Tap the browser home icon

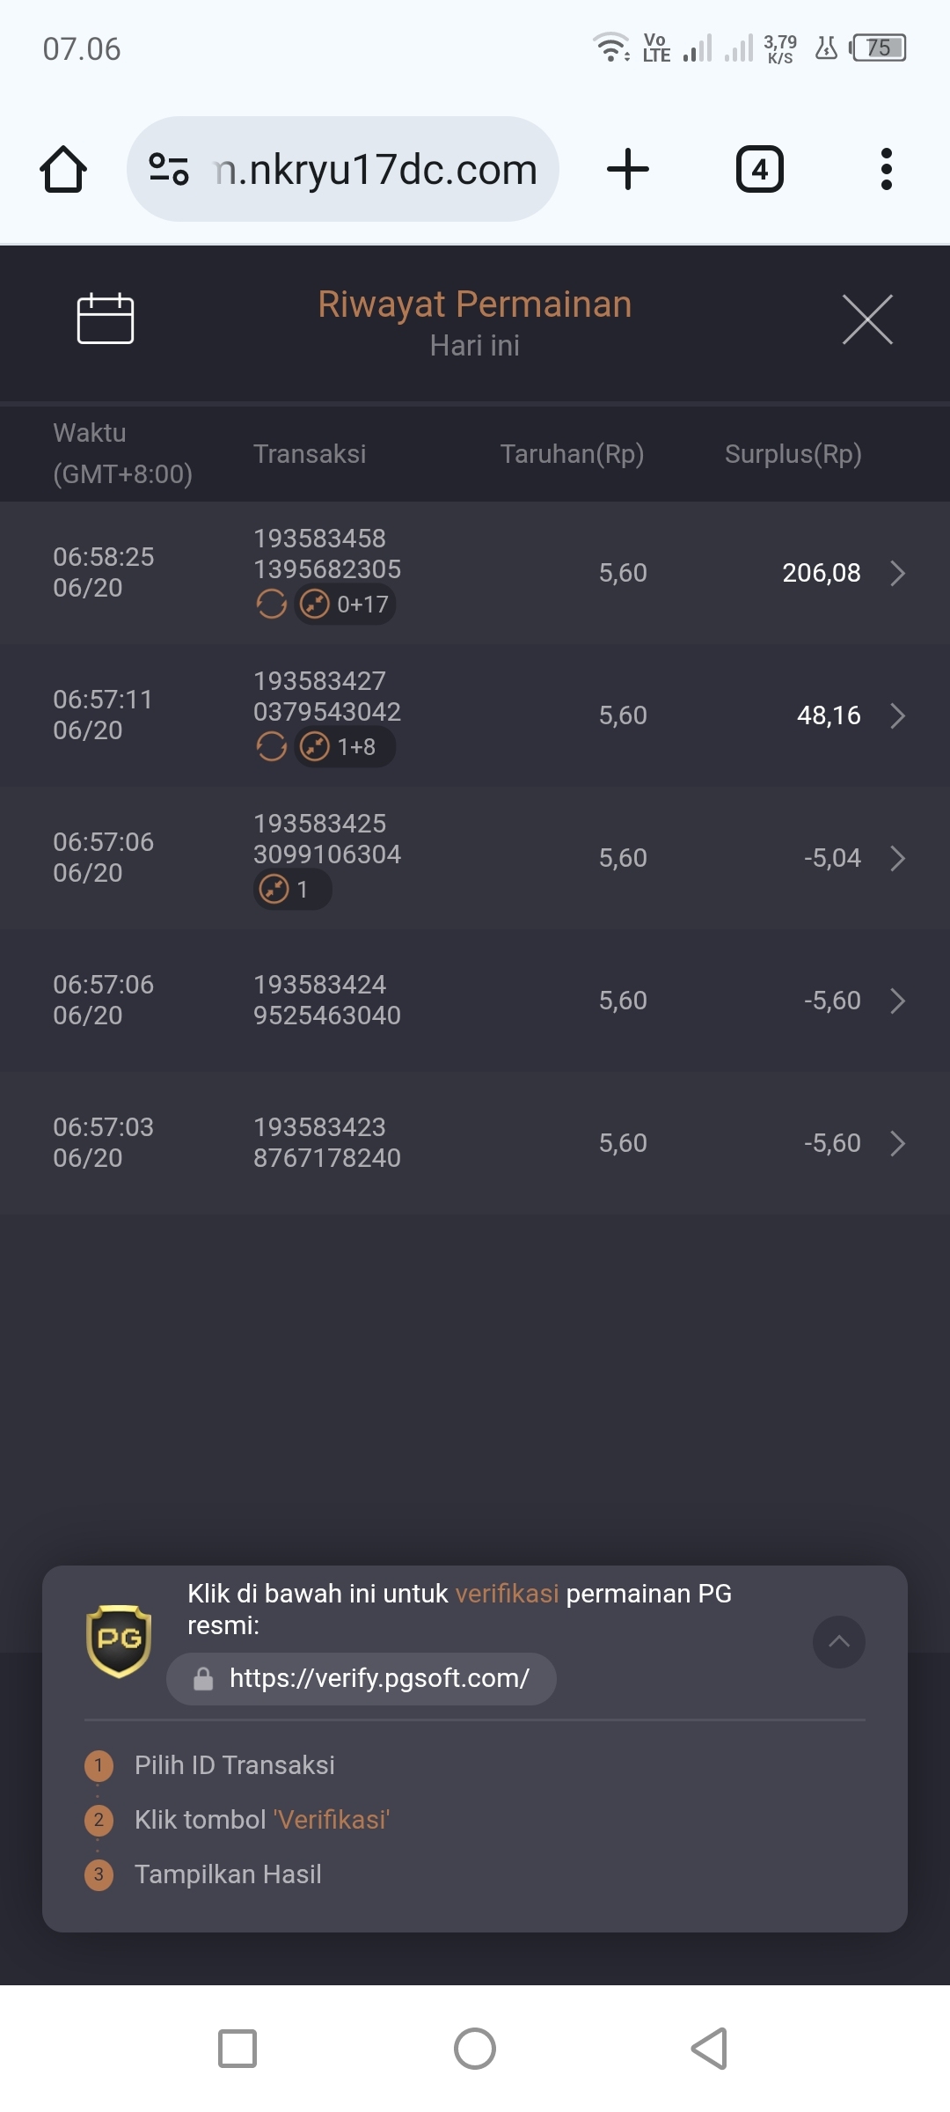(63, 169)
